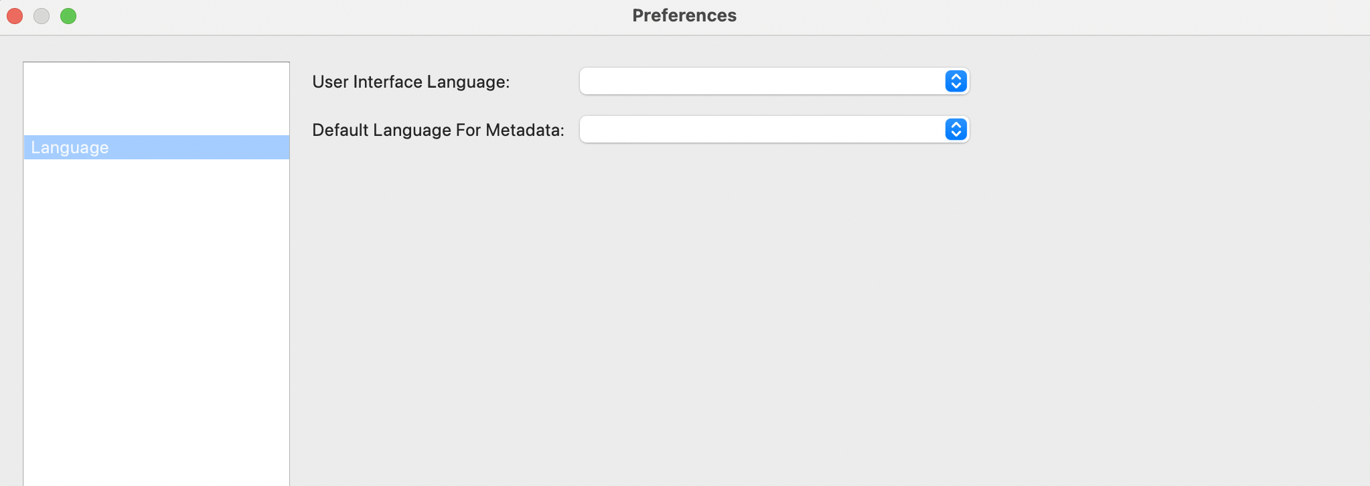1370x486 pixels.
Task: Click the word "Metadata" in the label
Action: [x=524, y=130]
